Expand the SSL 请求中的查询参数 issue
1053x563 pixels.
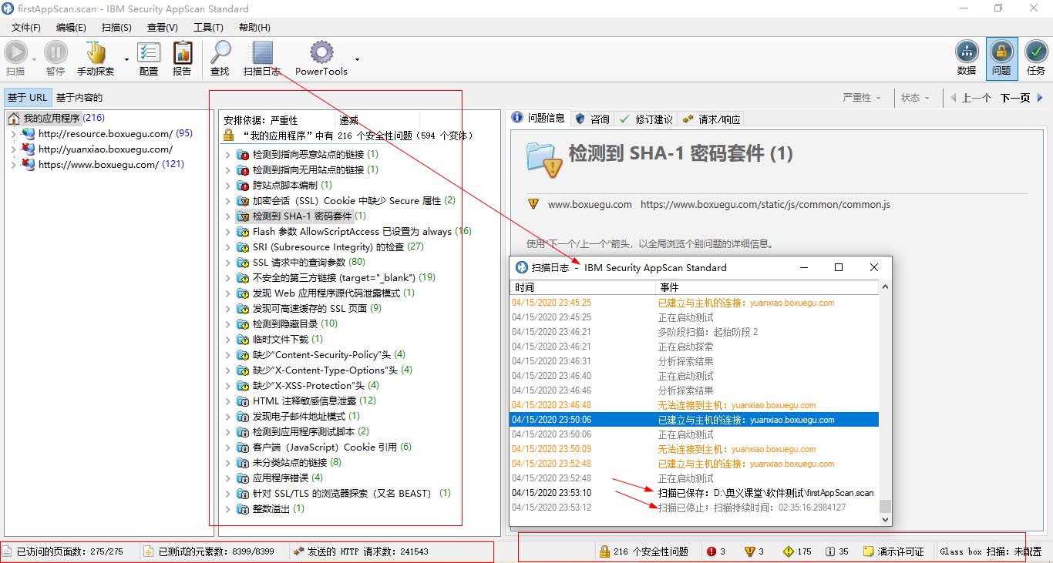(228, 263)
